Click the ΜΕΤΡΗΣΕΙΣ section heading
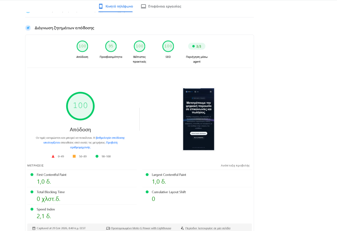The height and width of the screenshot is (231, 337). (x=36, y=165)
